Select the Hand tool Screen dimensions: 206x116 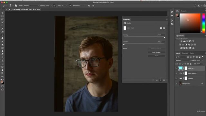click(x=2, y=70)
